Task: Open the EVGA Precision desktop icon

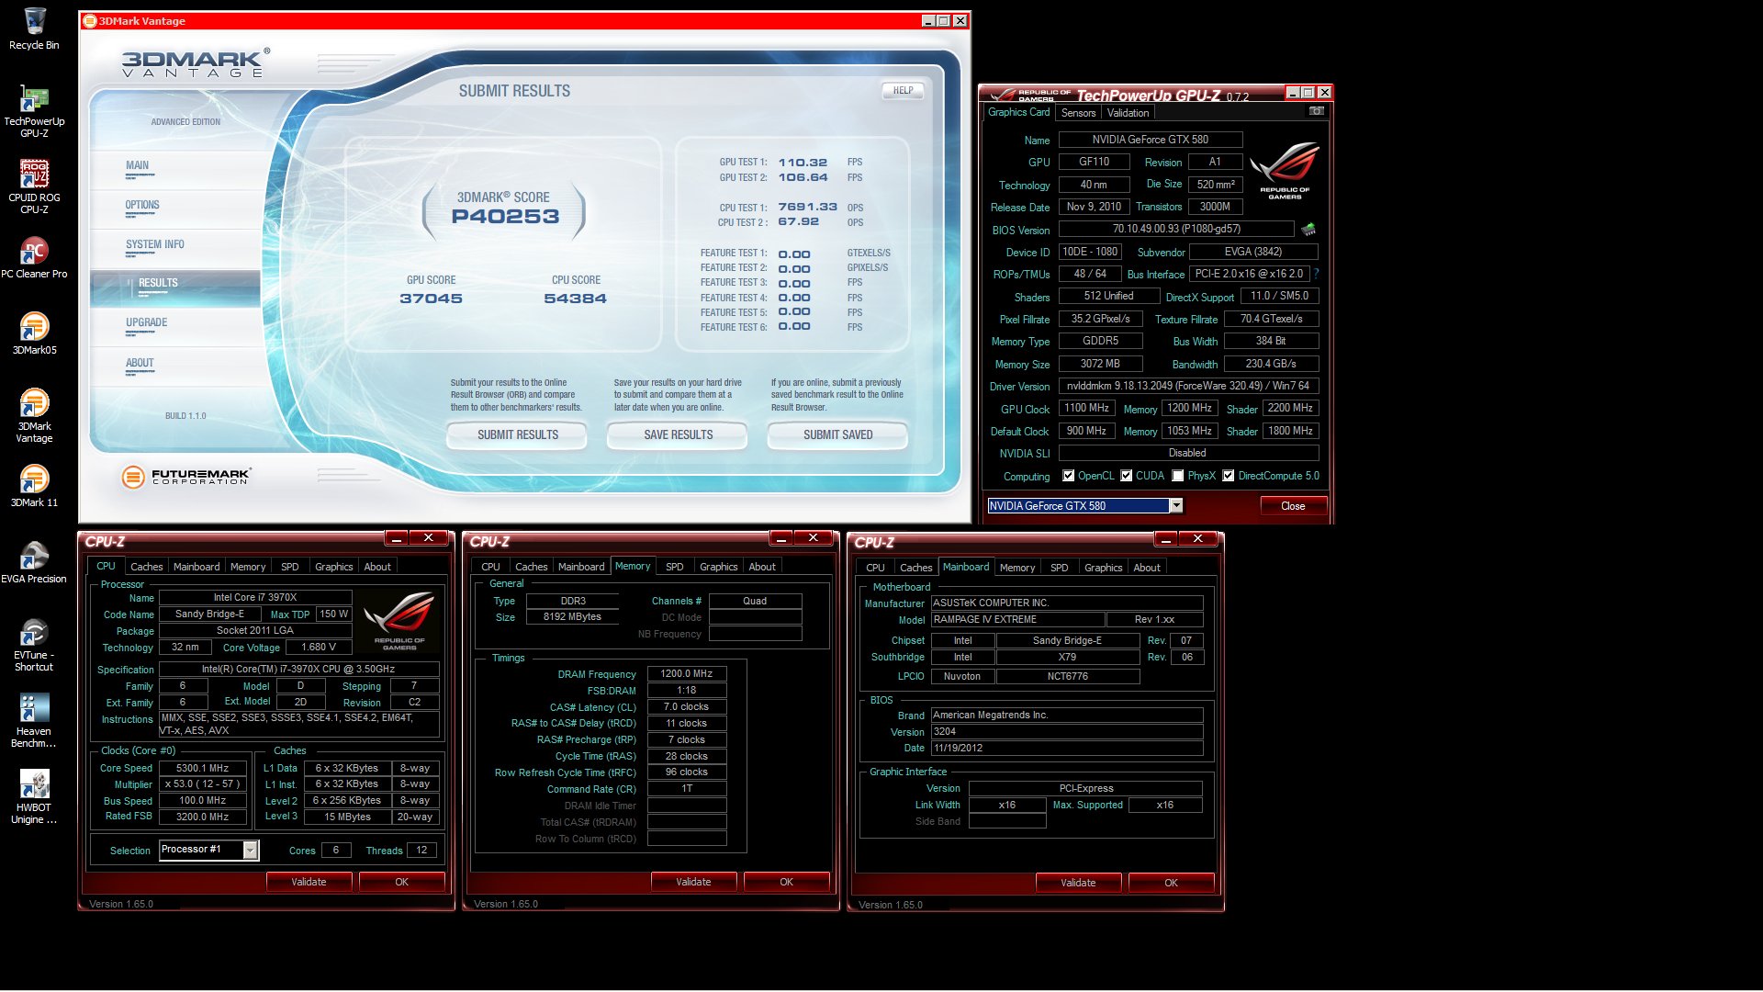Action: click(x=34, y=563)
